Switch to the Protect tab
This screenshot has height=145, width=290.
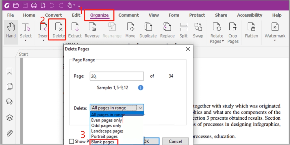pos(197,15)
